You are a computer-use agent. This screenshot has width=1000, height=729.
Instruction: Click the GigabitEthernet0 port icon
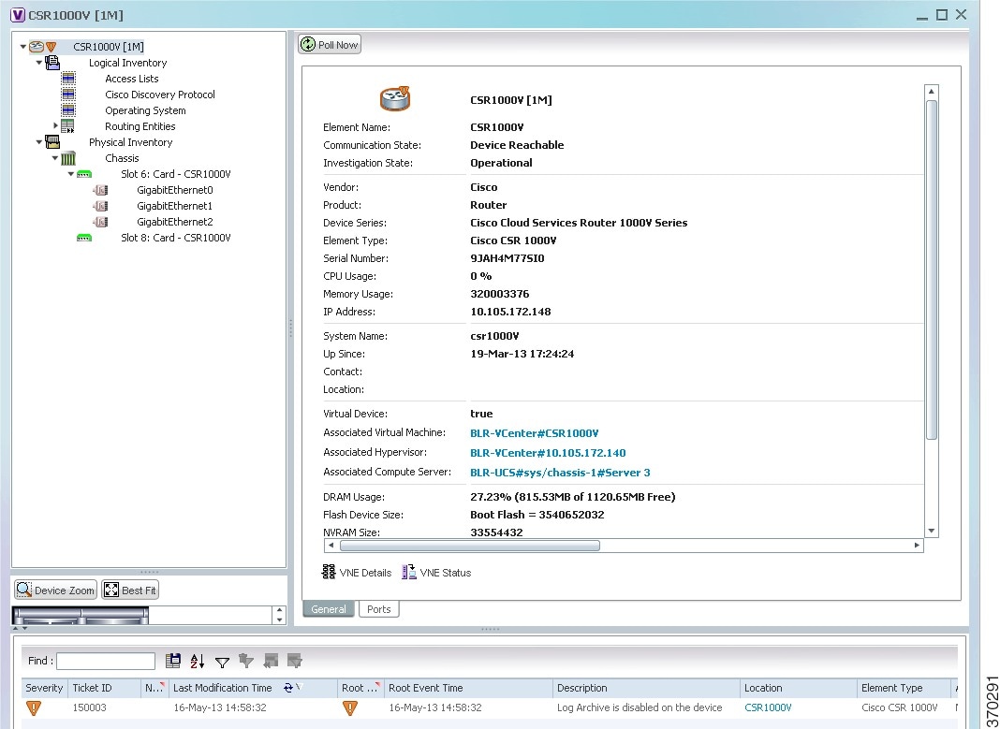pos(100,190)
